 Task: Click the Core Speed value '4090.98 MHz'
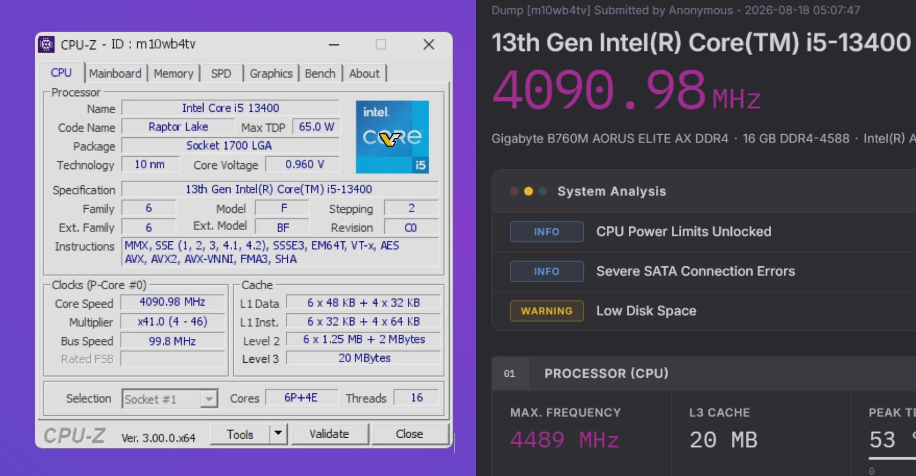172,302
